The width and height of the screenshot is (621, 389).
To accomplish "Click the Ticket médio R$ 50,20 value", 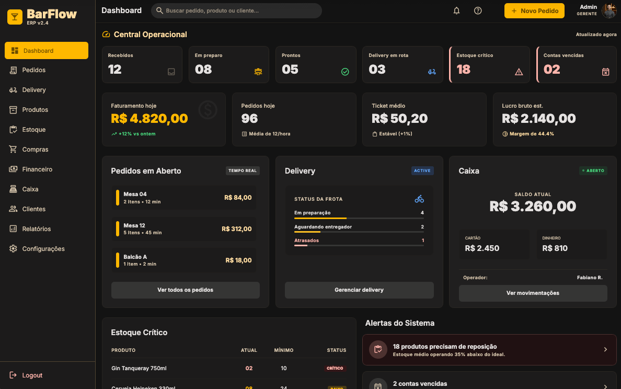I will click(399, 119).
